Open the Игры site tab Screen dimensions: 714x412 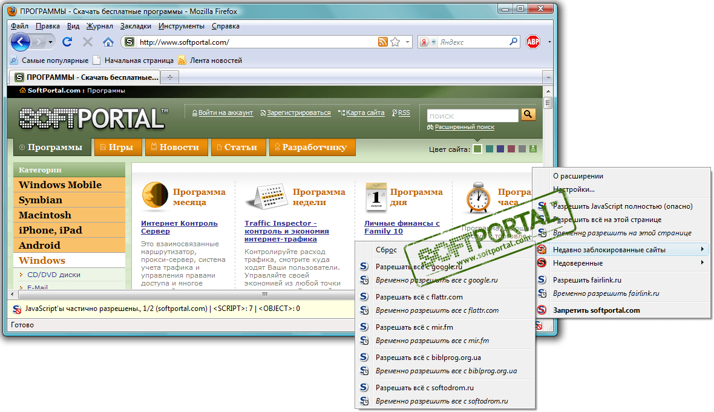[x=118, y=147]
